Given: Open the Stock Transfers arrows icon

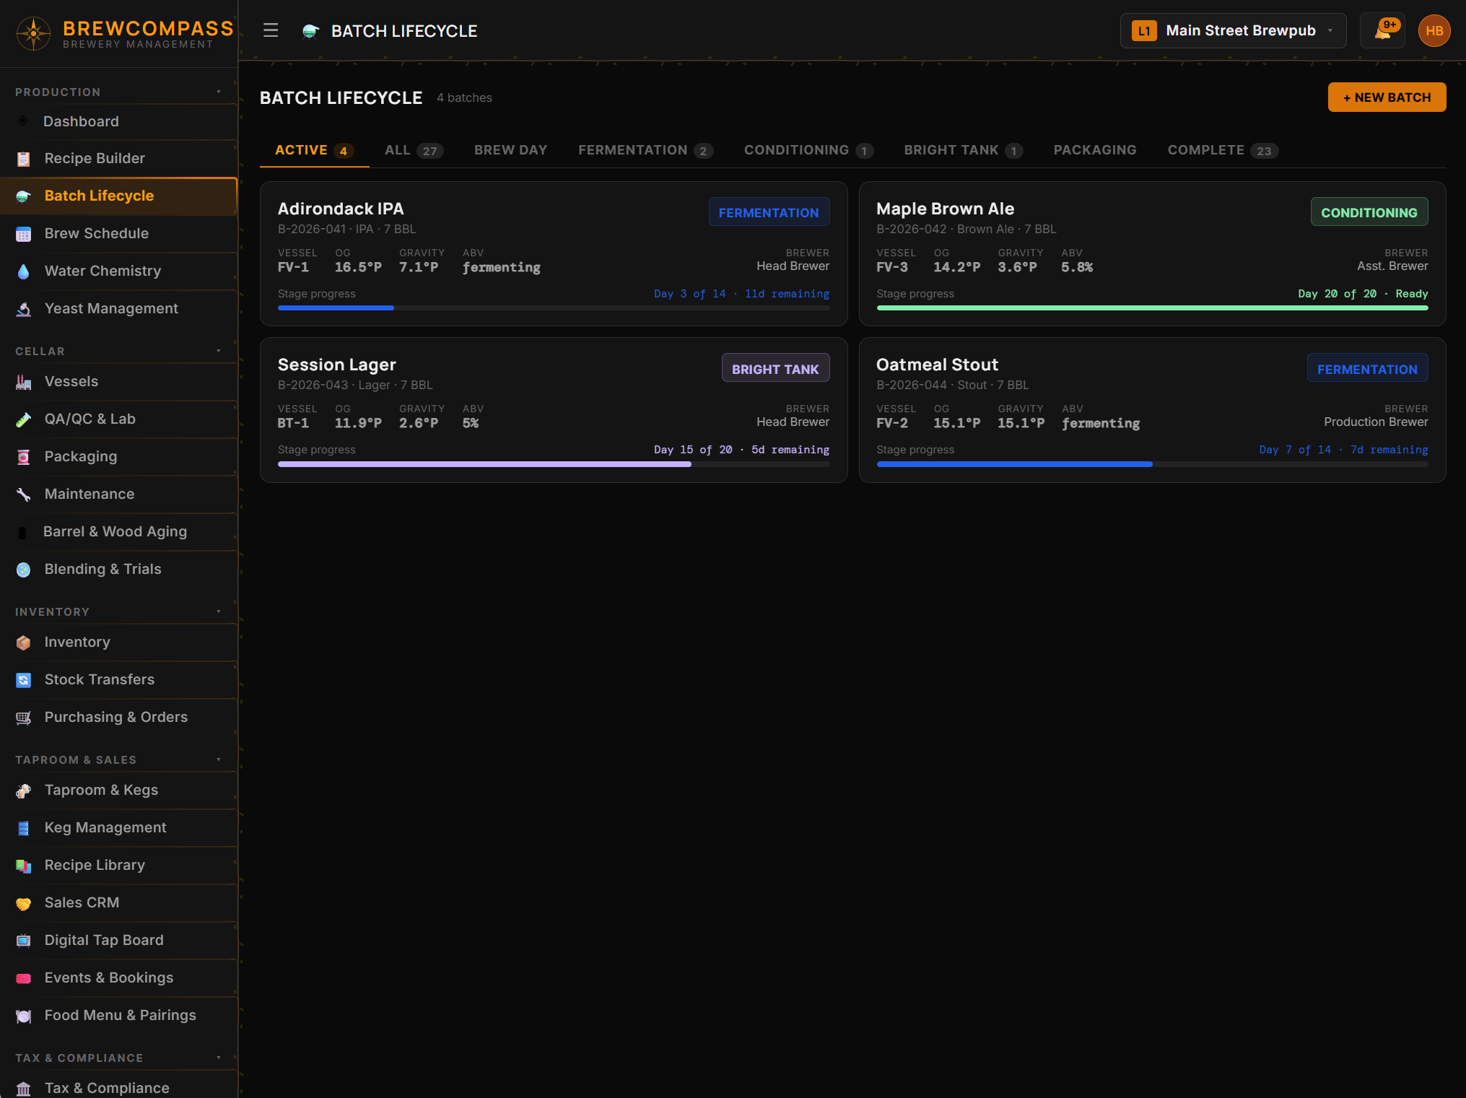Looking at the screenshot, I should [23, 680].
